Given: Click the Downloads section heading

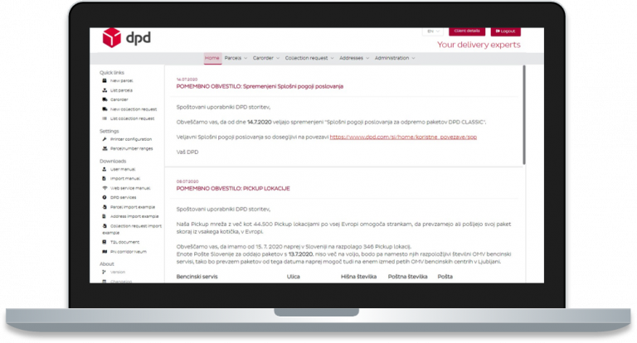Looking at the screenshot, I should coord(113,162).
